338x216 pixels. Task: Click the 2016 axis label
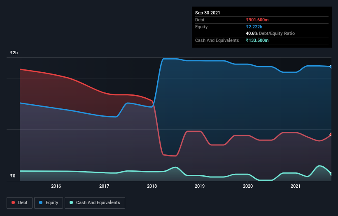[56, 186]
